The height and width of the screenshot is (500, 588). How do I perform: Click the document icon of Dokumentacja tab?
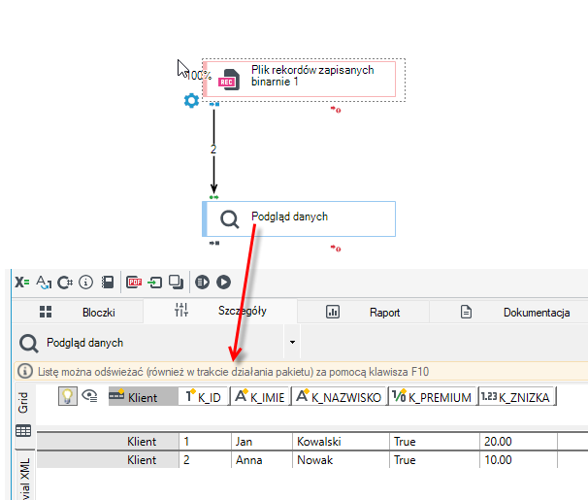[466, 312]
